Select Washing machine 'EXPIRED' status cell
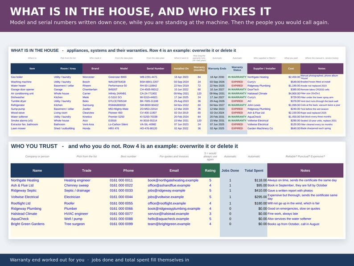354x266 pixels. [237, 82]
